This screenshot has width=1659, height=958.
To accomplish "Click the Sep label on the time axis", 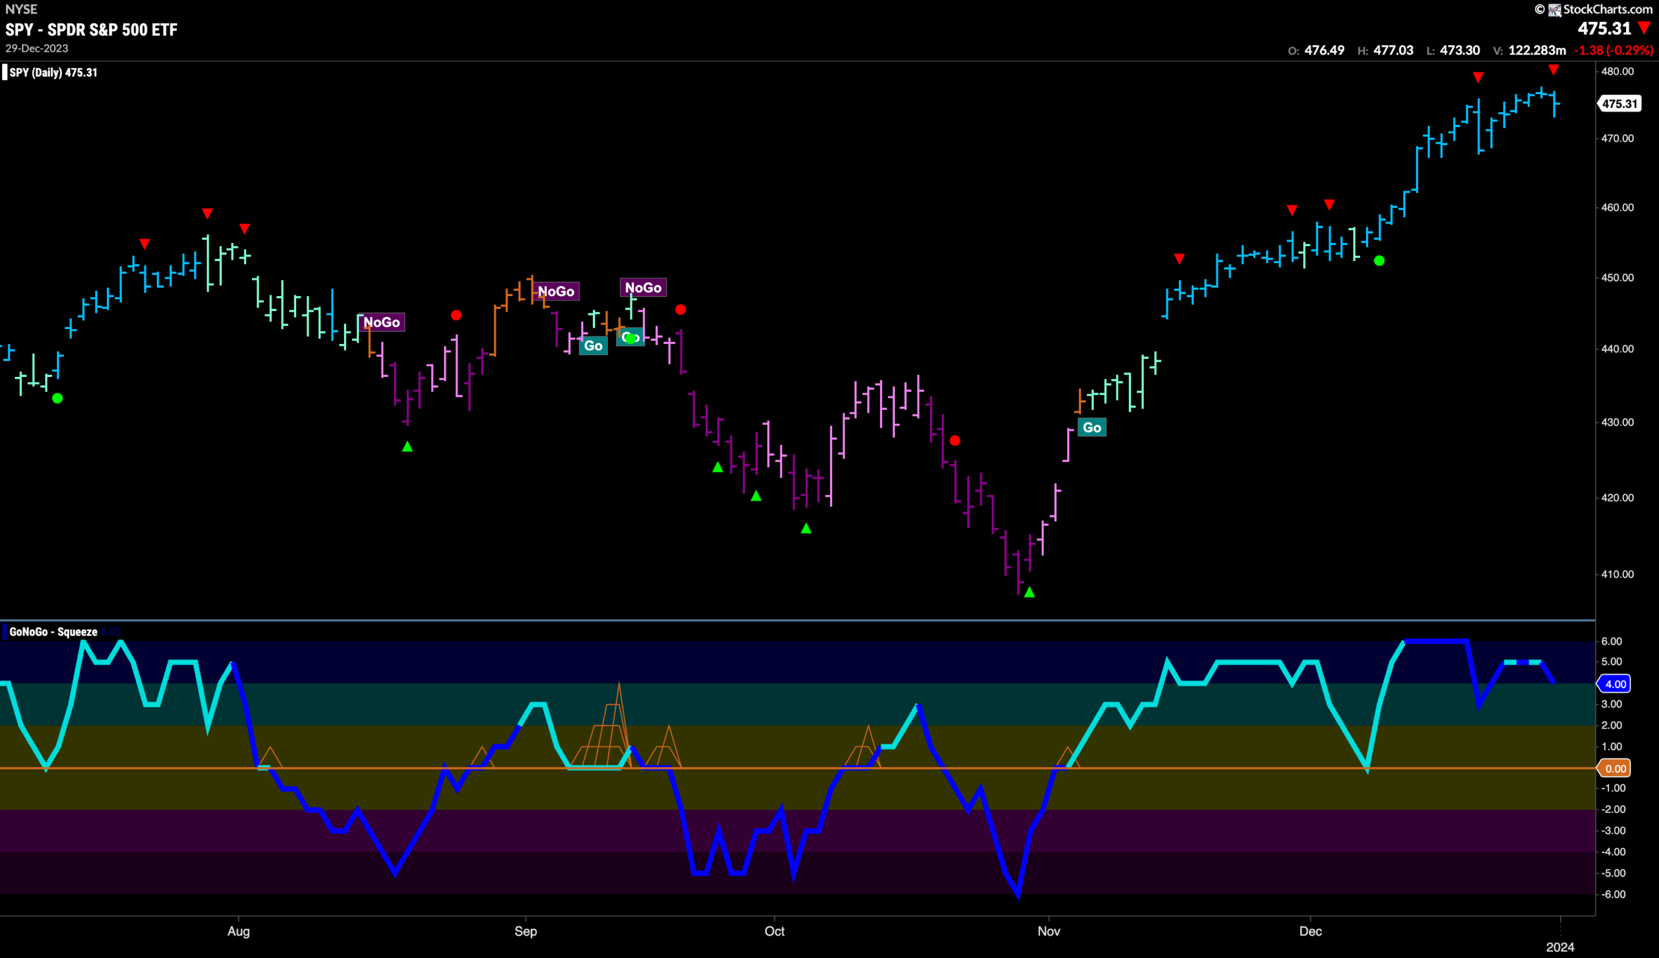I will (x=526, y=931).
